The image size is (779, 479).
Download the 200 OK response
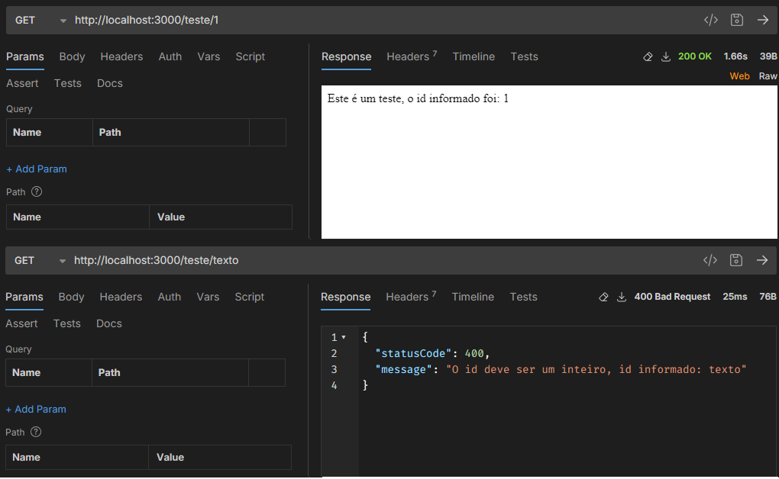pos(665,56)
